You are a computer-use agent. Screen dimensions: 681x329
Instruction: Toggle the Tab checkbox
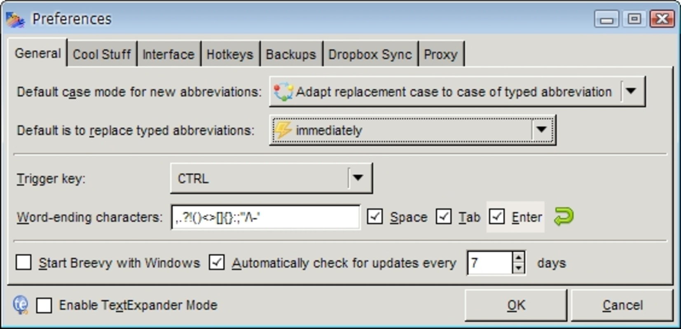click(443, 216)
